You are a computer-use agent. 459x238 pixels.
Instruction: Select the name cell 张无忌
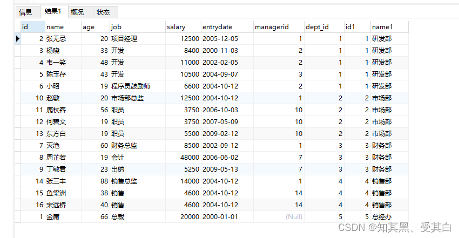click(63, 39)
